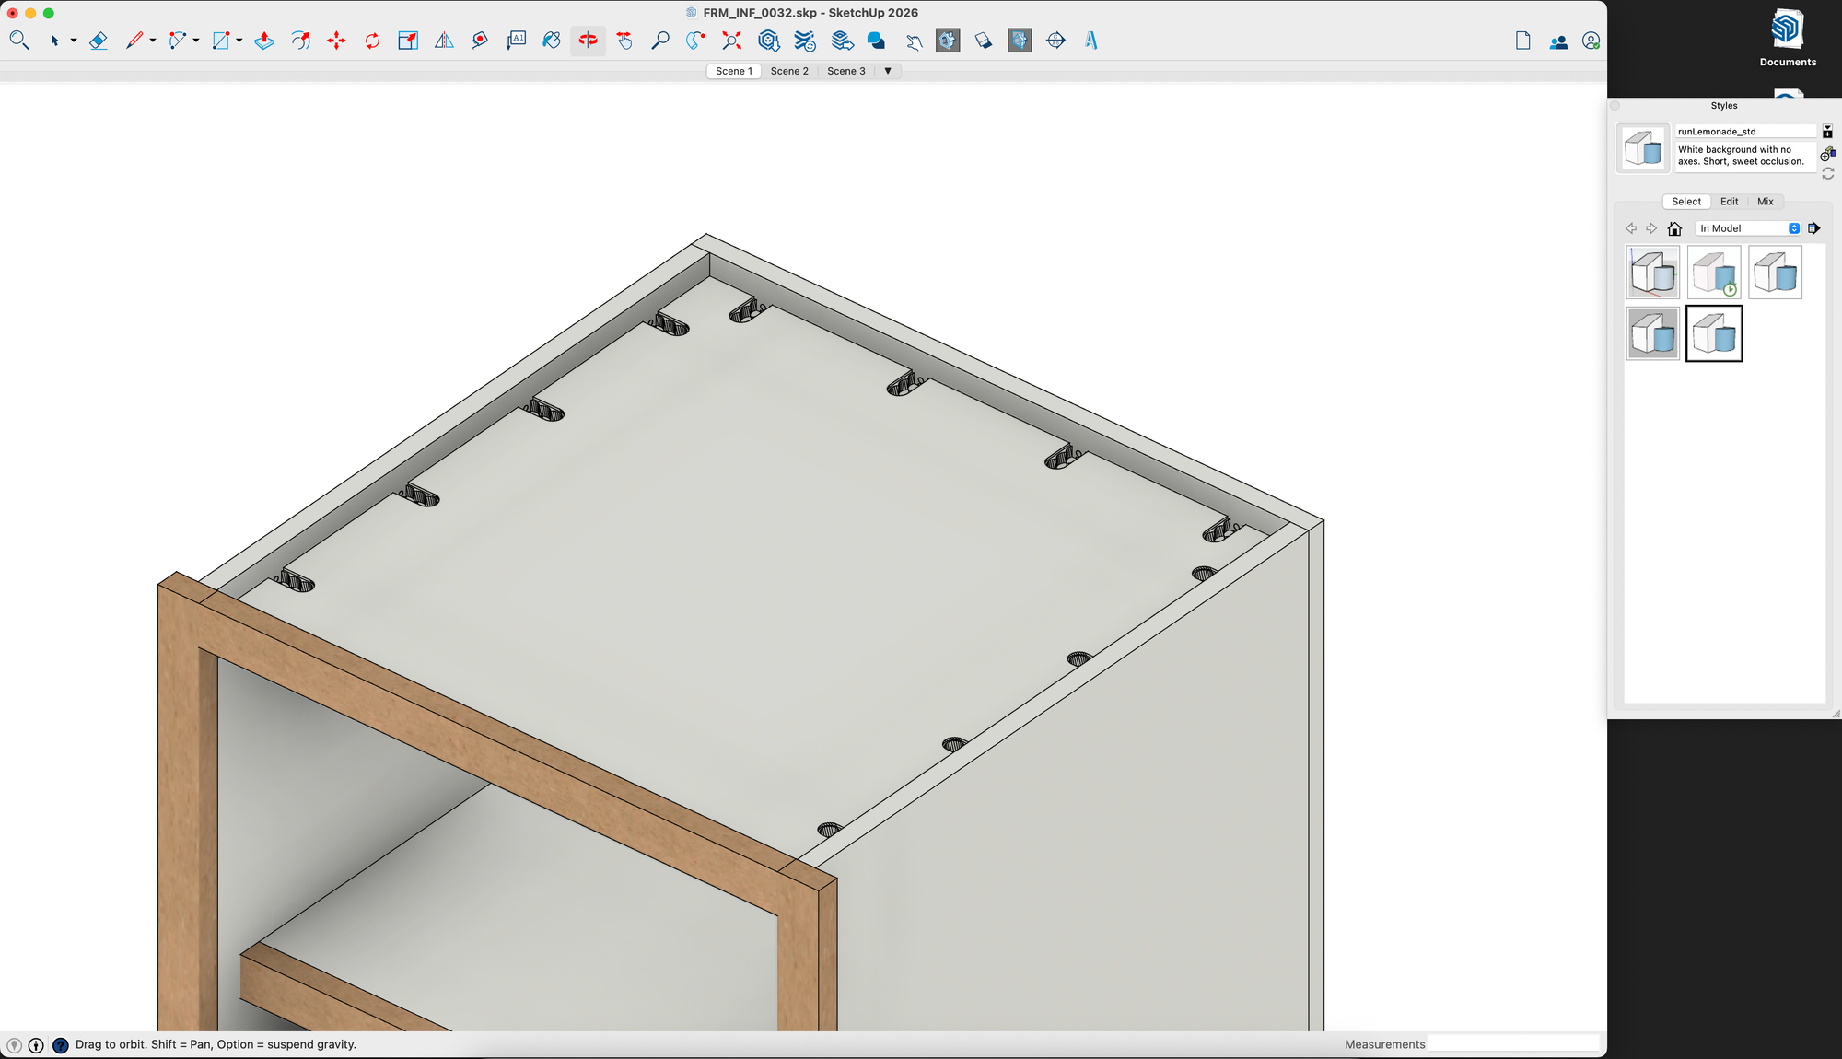Select the Push/Pull tool
The height and width of the screenshot is (1059, 1842).
tap(264, 41)
